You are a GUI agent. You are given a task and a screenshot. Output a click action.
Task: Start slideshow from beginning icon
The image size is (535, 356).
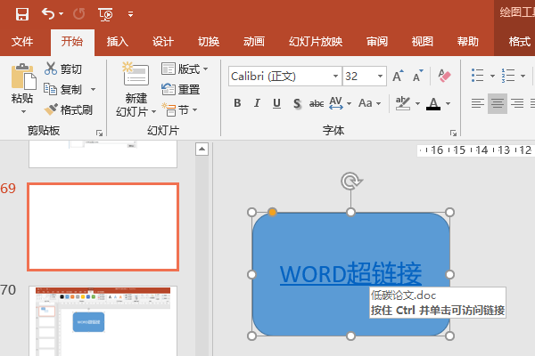pyautogui.click(x=105, y=13)
